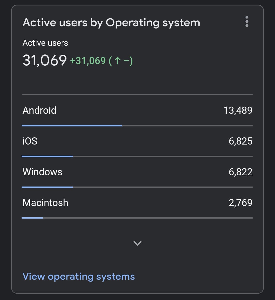Open the three-dot card options menu
This screenshot has height=300, width=275.
(x=246, y=21)
